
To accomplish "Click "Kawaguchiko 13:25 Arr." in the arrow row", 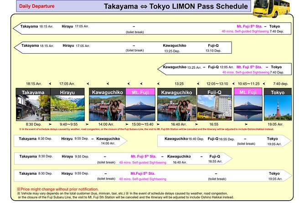I will coord(182,67).
